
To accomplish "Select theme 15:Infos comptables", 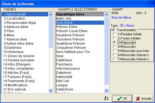I will pyautogui.click(x=25, y=68).
